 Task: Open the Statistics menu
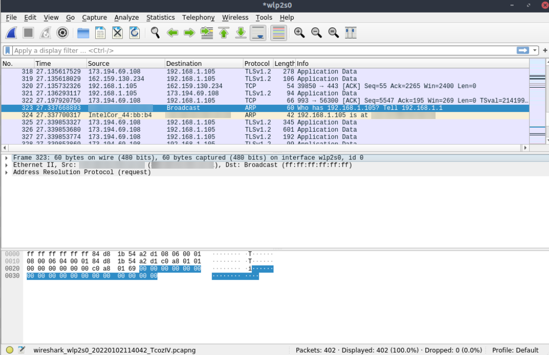(160, 17)
